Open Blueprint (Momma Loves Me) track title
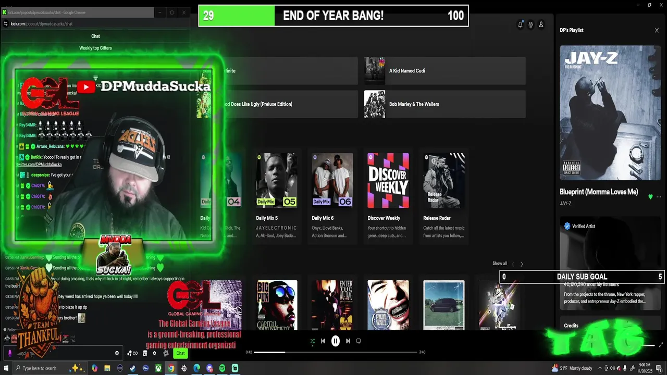This screenshot has width=667, height=375. click(x=599, y=192)
